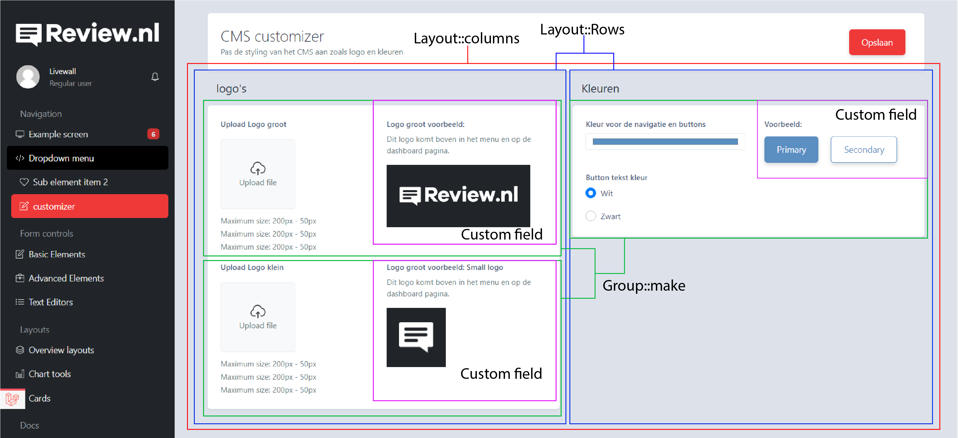
Task: Click the Livewall user name
Action: point(63,72)
